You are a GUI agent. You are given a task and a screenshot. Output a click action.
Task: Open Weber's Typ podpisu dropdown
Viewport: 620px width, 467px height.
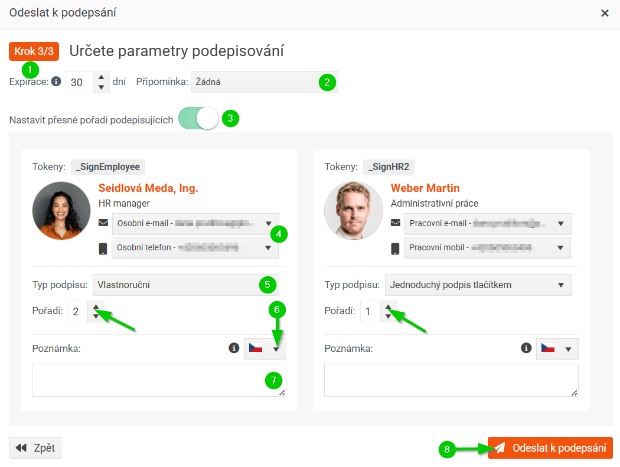pyautogui.click(x=478, y=285)
